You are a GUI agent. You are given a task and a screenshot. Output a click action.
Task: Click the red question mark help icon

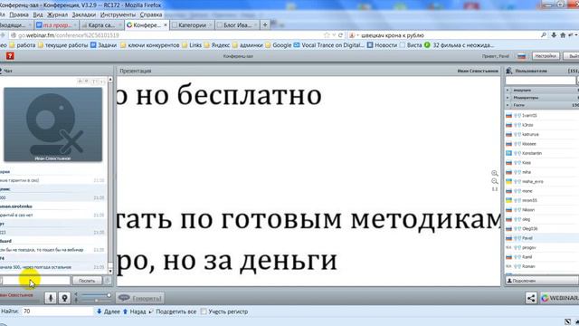click(10, 56)
